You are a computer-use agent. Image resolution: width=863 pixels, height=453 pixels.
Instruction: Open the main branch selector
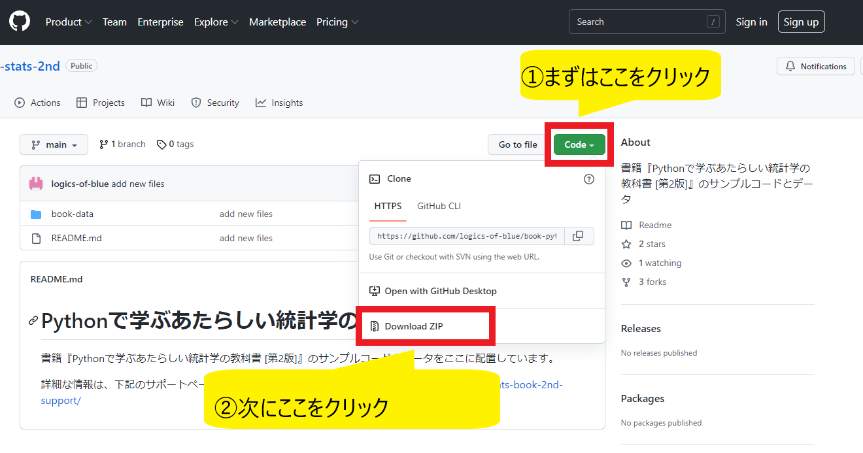pyautogui.click(x=54, y=144)
